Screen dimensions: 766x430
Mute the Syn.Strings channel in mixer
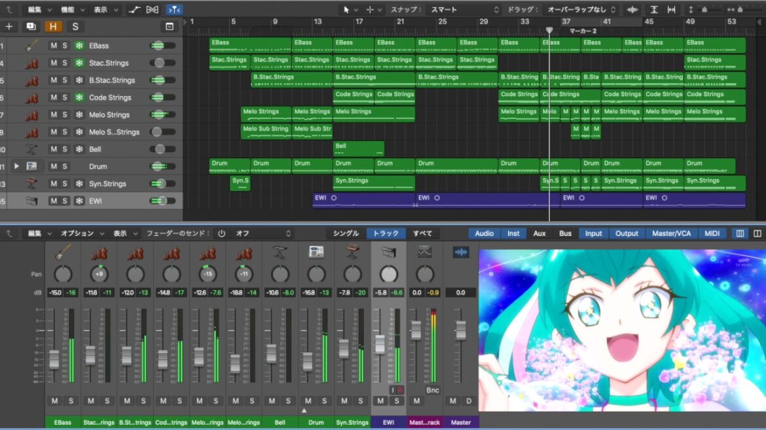pyautogui.click(x=344, y=401)
